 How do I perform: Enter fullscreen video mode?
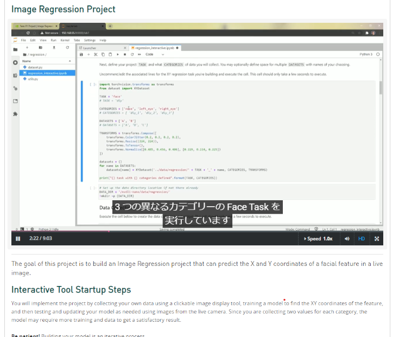pos(377,239)
